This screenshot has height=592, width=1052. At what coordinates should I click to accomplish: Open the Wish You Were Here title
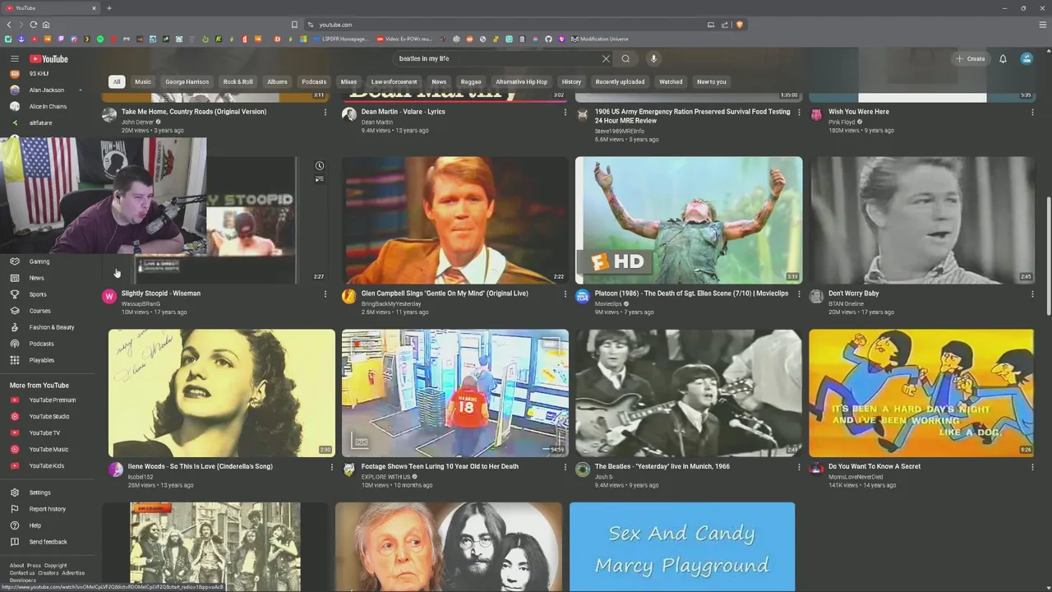point(859,112)
